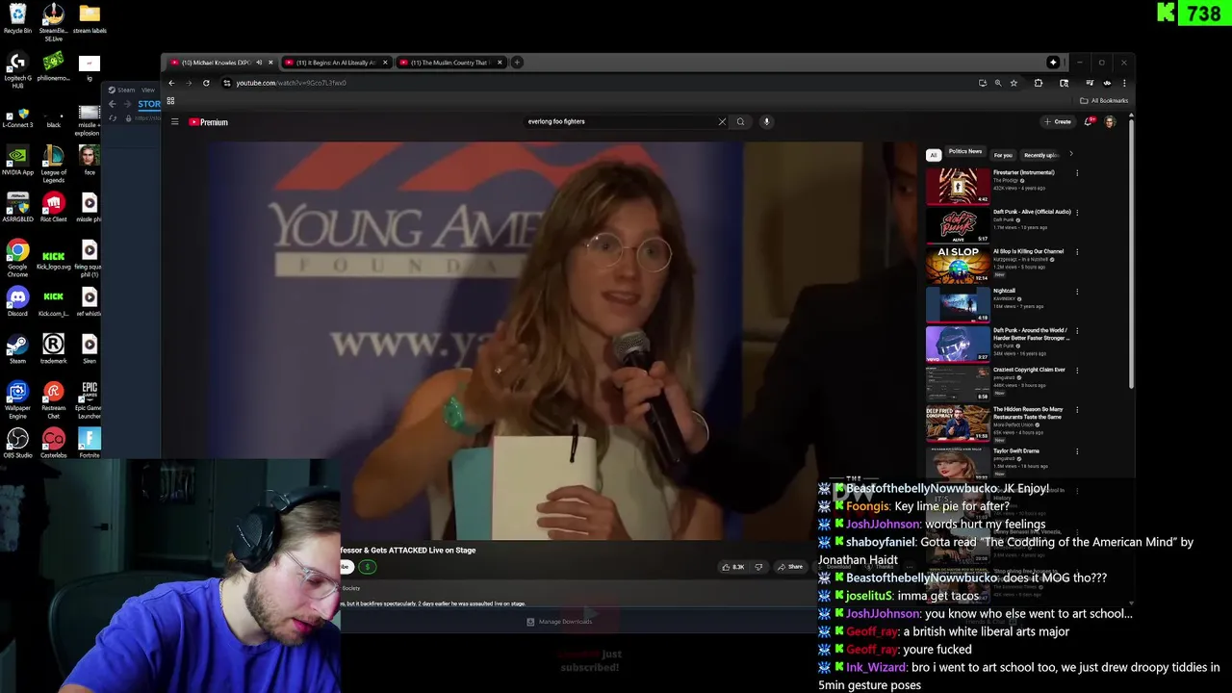The height and width of the screenshot is (693, 1232).
Task: Open YouTube hamburger guide menu
Action: [x=174, y=122]
